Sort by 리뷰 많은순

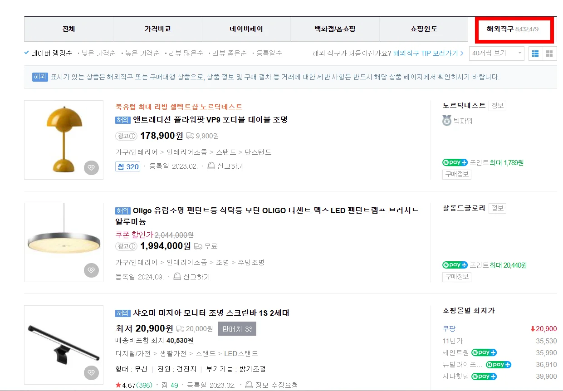click(186, 54)
